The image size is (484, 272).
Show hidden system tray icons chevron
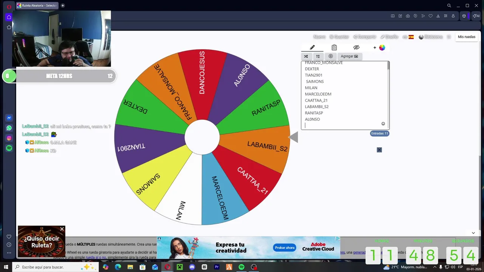[x=434, y=267]
